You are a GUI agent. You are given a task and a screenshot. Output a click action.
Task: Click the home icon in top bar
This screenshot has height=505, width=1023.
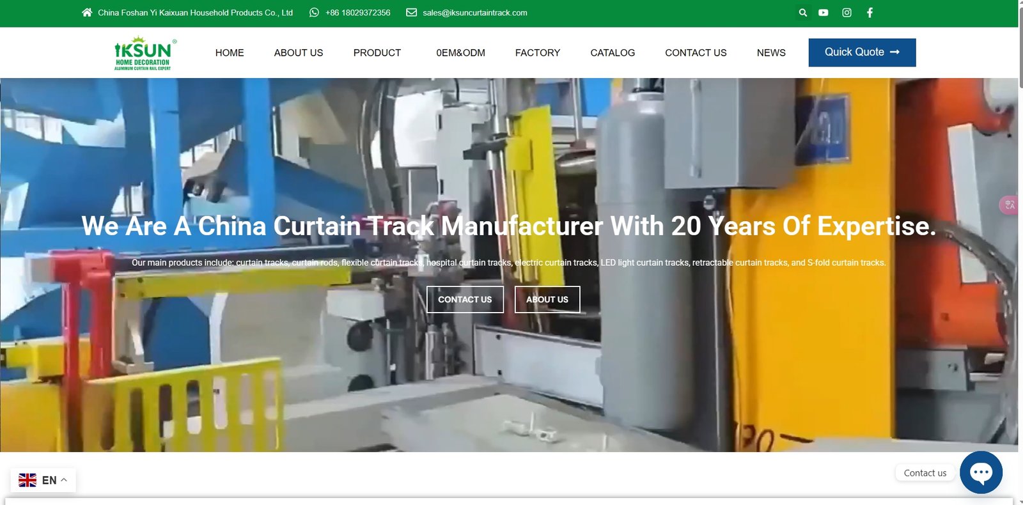coord(87,13)
